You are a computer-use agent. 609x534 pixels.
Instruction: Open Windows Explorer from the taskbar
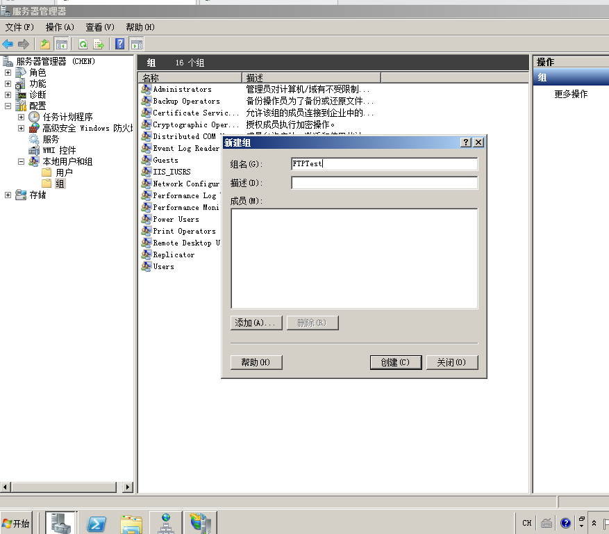point(131,524)
